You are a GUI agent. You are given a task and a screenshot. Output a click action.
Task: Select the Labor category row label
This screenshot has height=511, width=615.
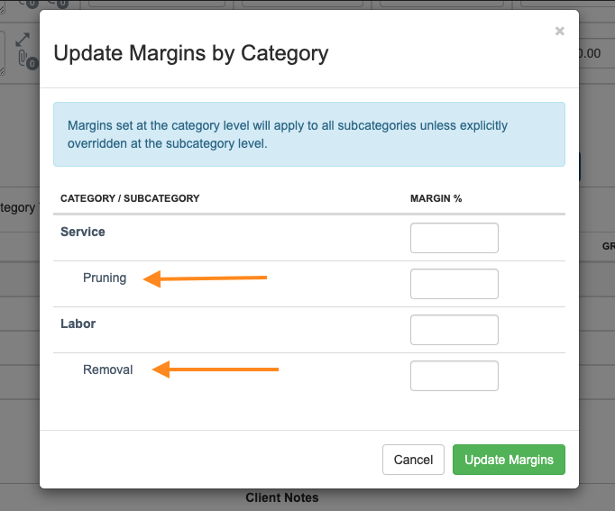point(78,324)
